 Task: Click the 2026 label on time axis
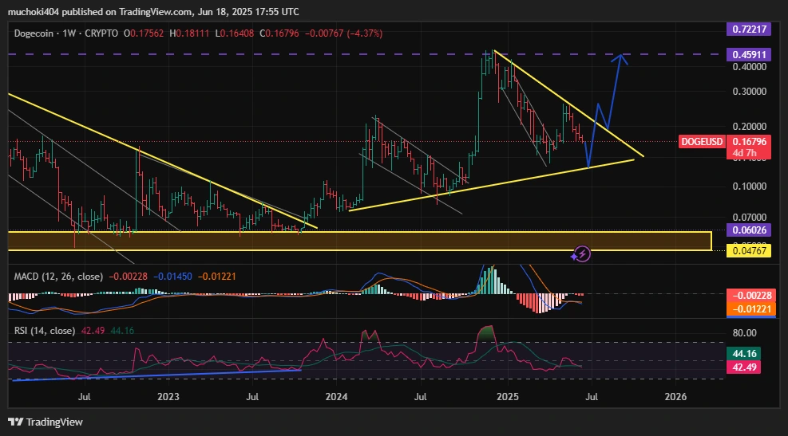[675, 396]
